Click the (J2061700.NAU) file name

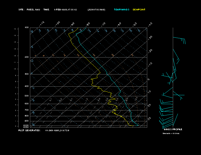click(x=96, y=10)
